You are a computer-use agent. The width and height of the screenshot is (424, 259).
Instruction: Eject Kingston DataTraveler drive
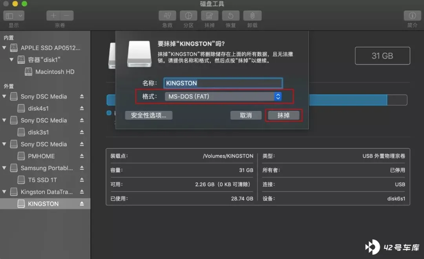click(82, 192)
